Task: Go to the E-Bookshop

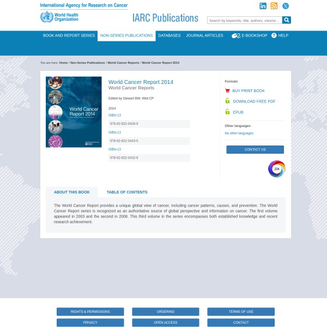Action: point(250,35)
